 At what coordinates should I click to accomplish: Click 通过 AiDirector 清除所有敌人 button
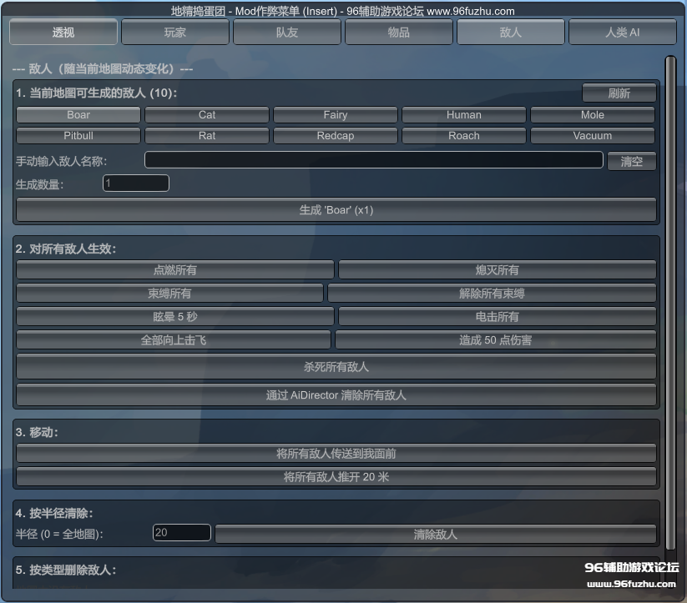coord(336,395)
